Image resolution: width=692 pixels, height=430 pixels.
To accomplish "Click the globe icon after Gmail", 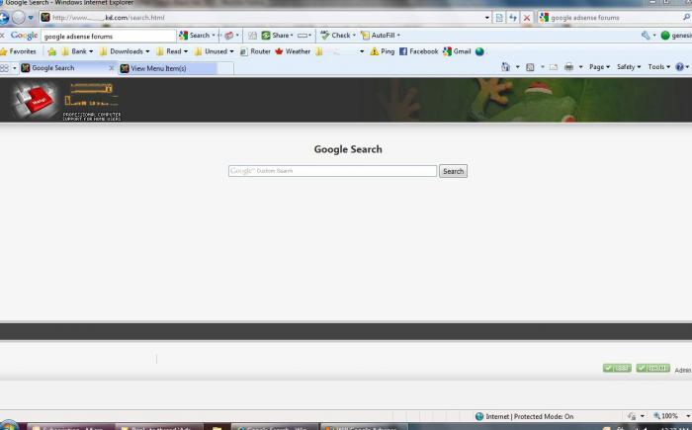I will click(479, 51).
